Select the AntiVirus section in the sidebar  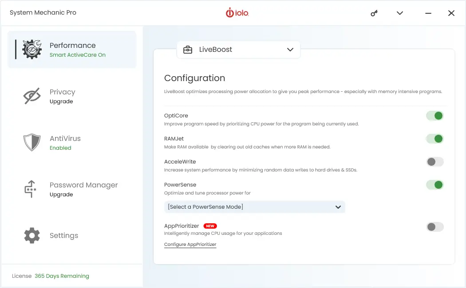(64, 138)
